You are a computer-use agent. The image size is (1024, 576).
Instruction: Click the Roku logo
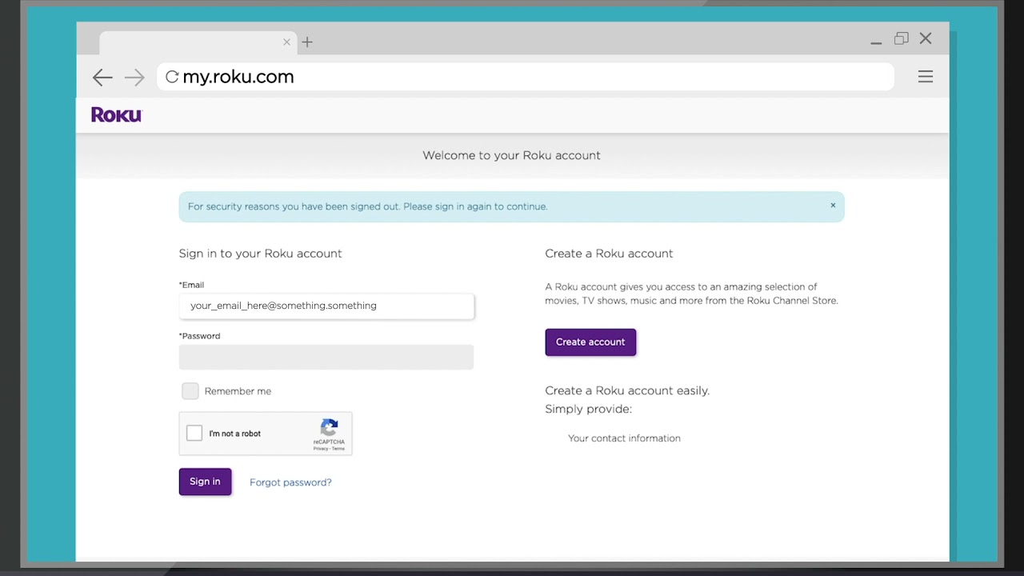click(116, 115)
